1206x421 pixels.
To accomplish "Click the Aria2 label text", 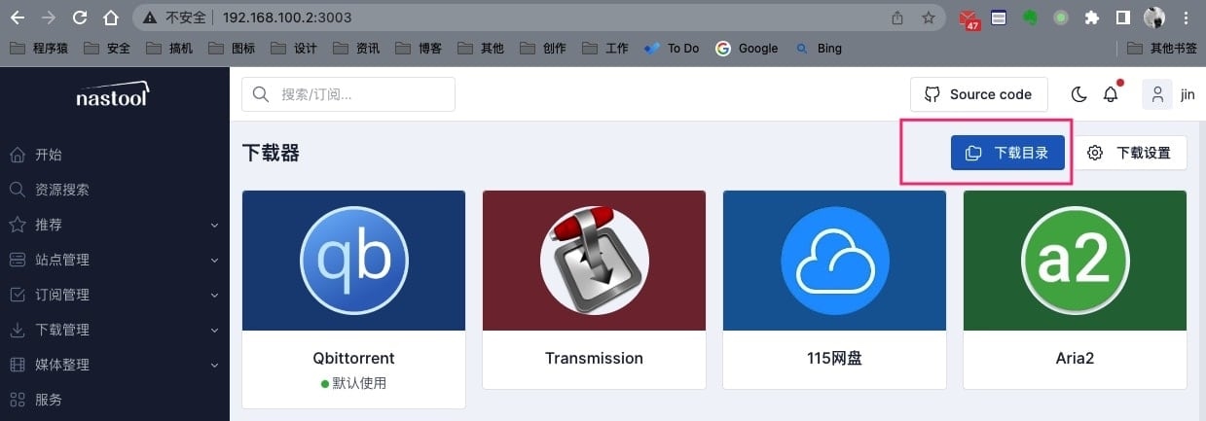I will (1075, 358).
